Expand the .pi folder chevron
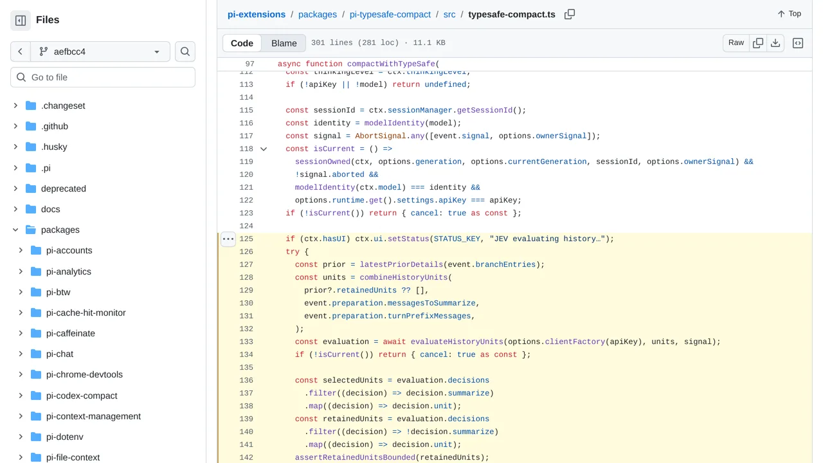This screenshot has height=463, width=823. point(15,168)
